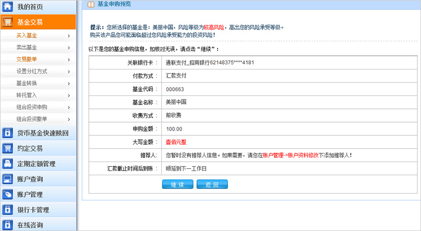Expand the arrow next to 设置分红方式

[x=69, y=71]
